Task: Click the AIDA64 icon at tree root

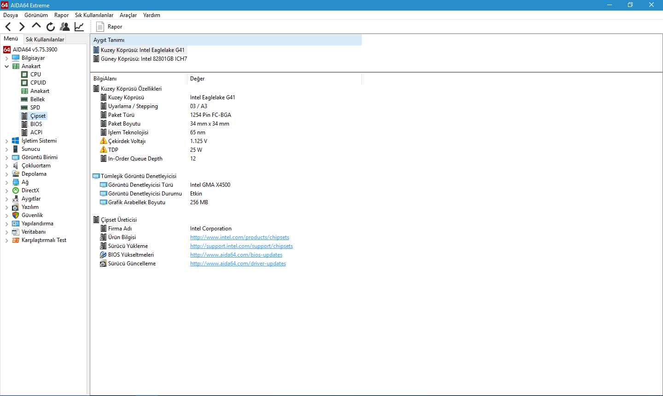Action: click(7, 50)
